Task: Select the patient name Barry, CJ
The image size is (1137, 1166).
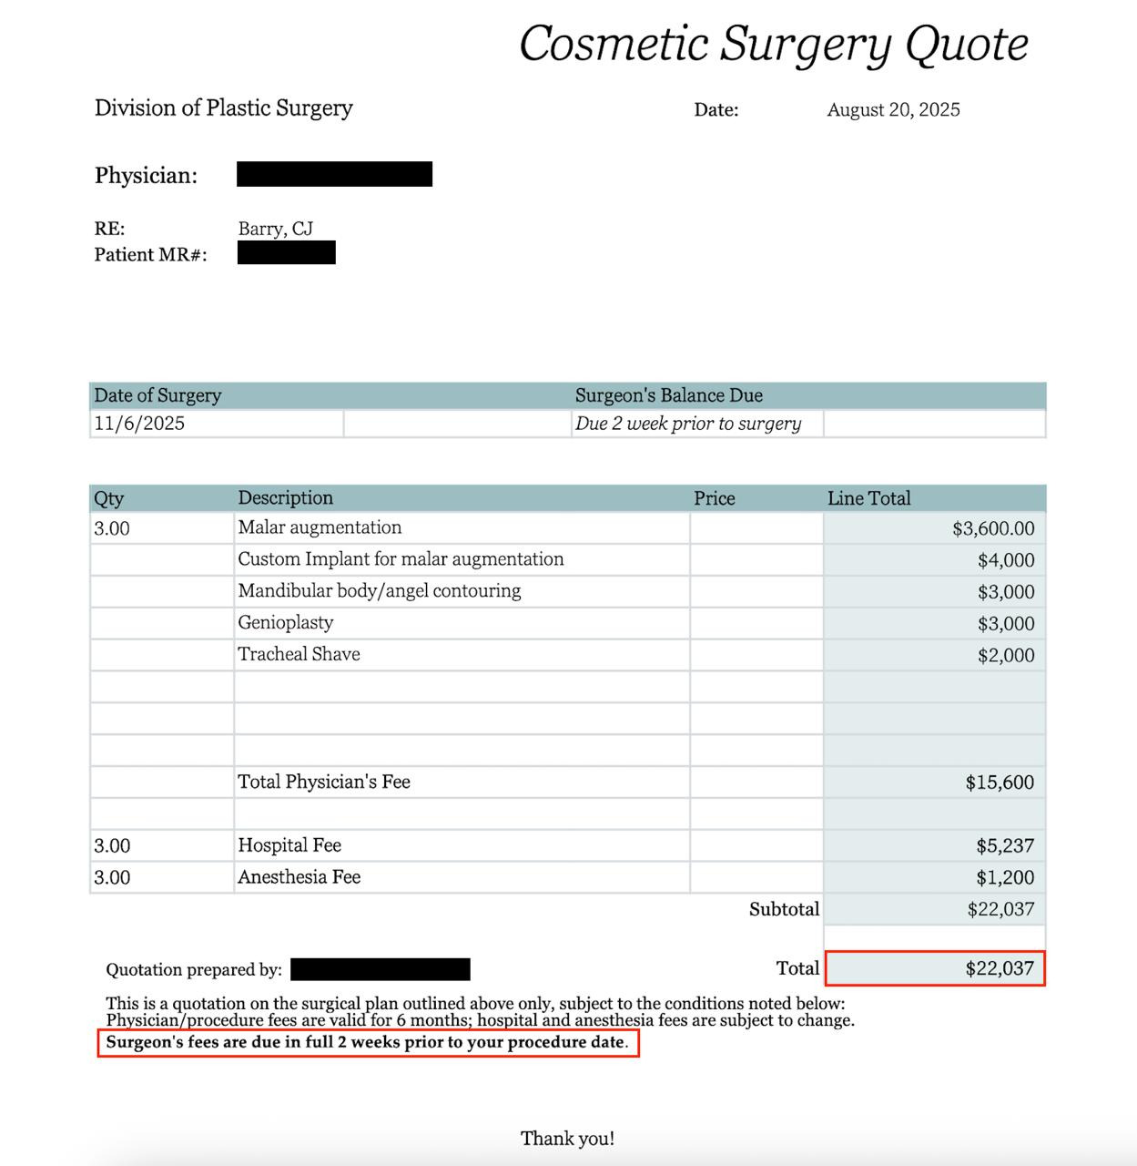Action: [x=275, y=229]
